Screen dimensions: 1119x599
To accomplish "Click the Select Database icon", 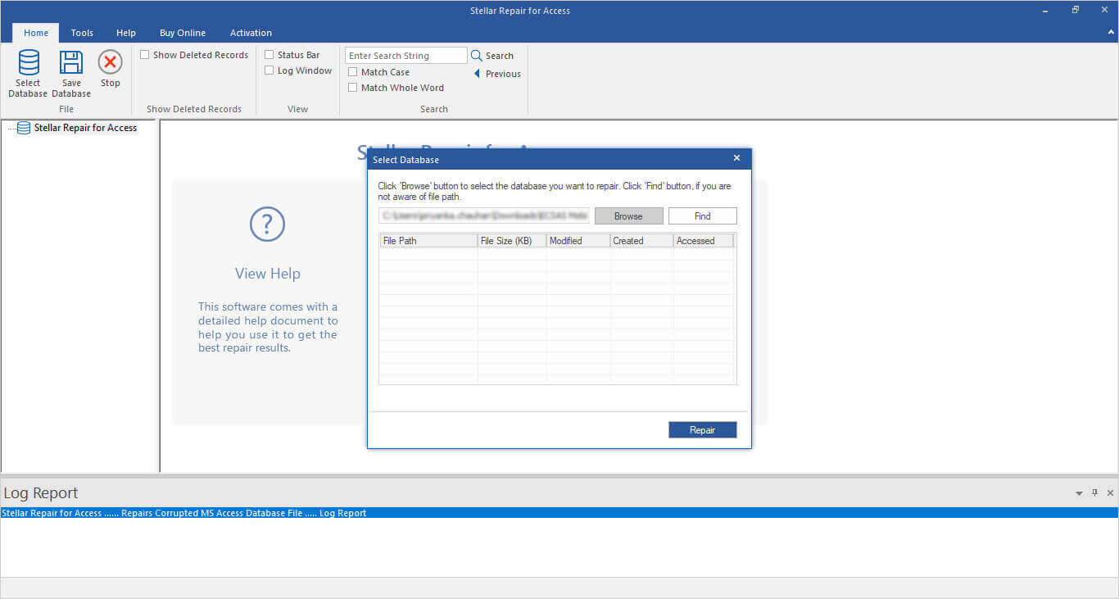I will click(28, 62).
